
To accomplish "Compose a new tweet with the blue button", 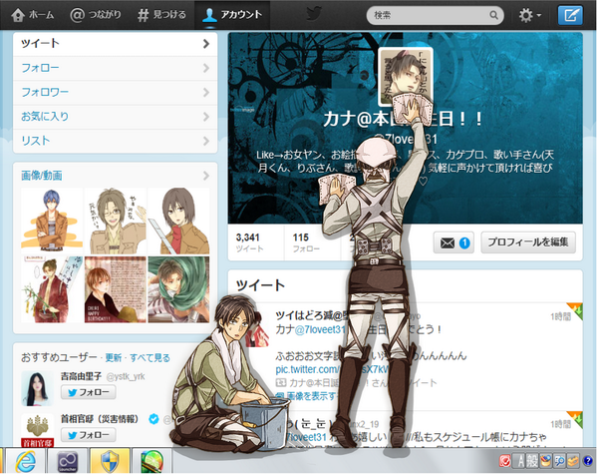I will click(x=570, y=15).
